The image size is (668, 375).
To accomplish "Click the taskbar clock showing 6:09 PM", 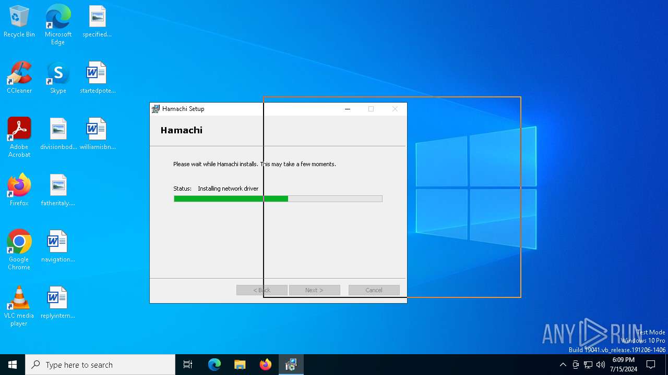I will (x=623, y=365).
